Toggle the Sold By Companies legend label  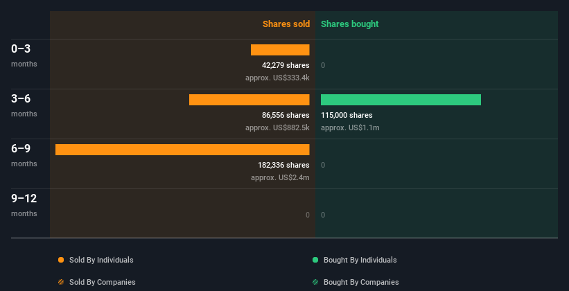click(103, 282)
